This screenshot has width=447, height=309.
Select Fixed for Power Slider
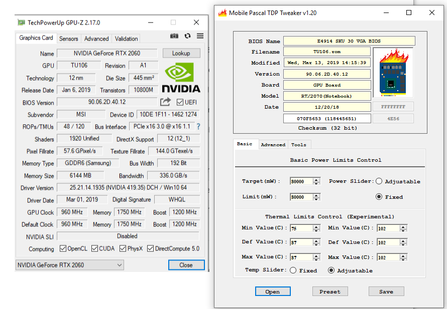(x=379, y=197)
